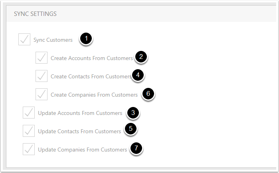Click the Sync Customers label text

(53, 40)
